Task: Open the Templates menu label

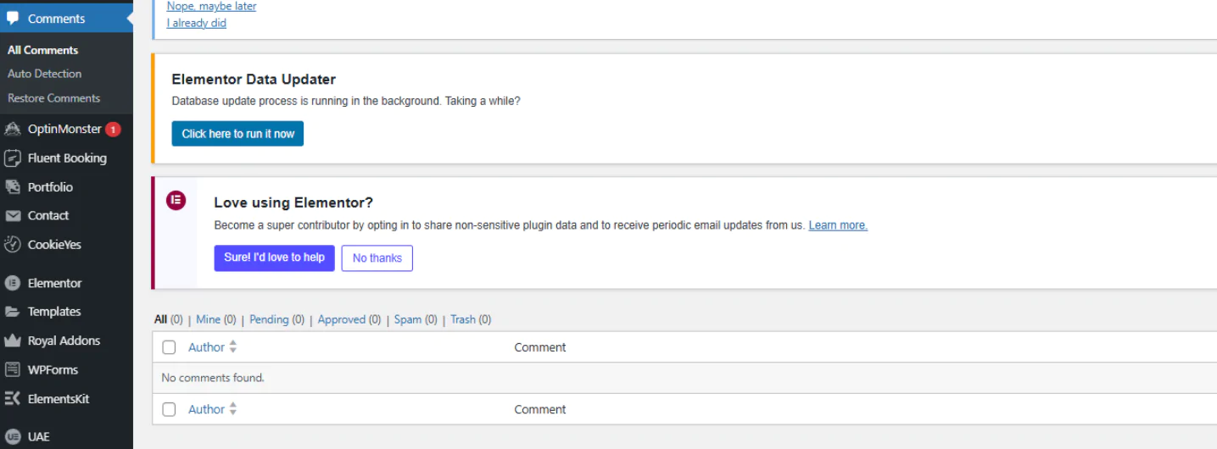Action: click(54, 312)
